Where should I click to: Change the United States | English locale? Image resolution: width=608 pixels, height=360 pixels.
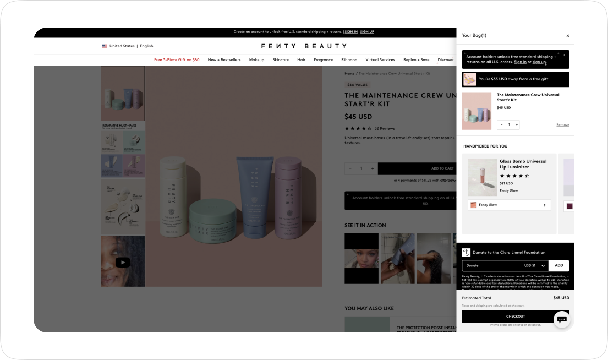(128, 46)
